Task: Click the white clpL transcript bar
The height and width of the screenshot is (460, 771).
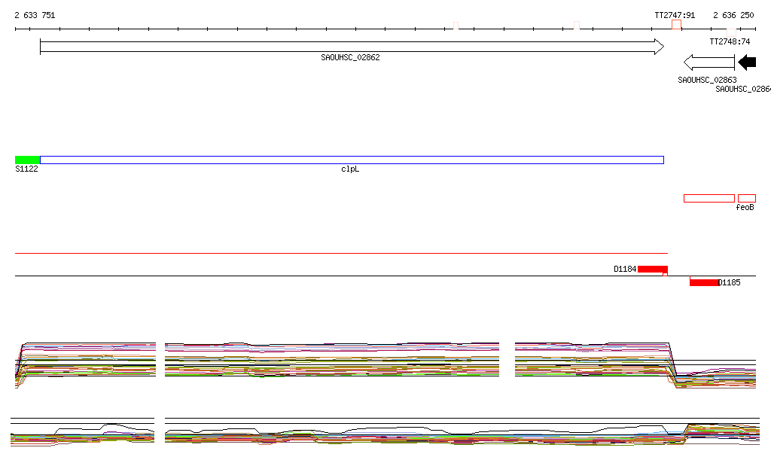Action: [352, 160]
